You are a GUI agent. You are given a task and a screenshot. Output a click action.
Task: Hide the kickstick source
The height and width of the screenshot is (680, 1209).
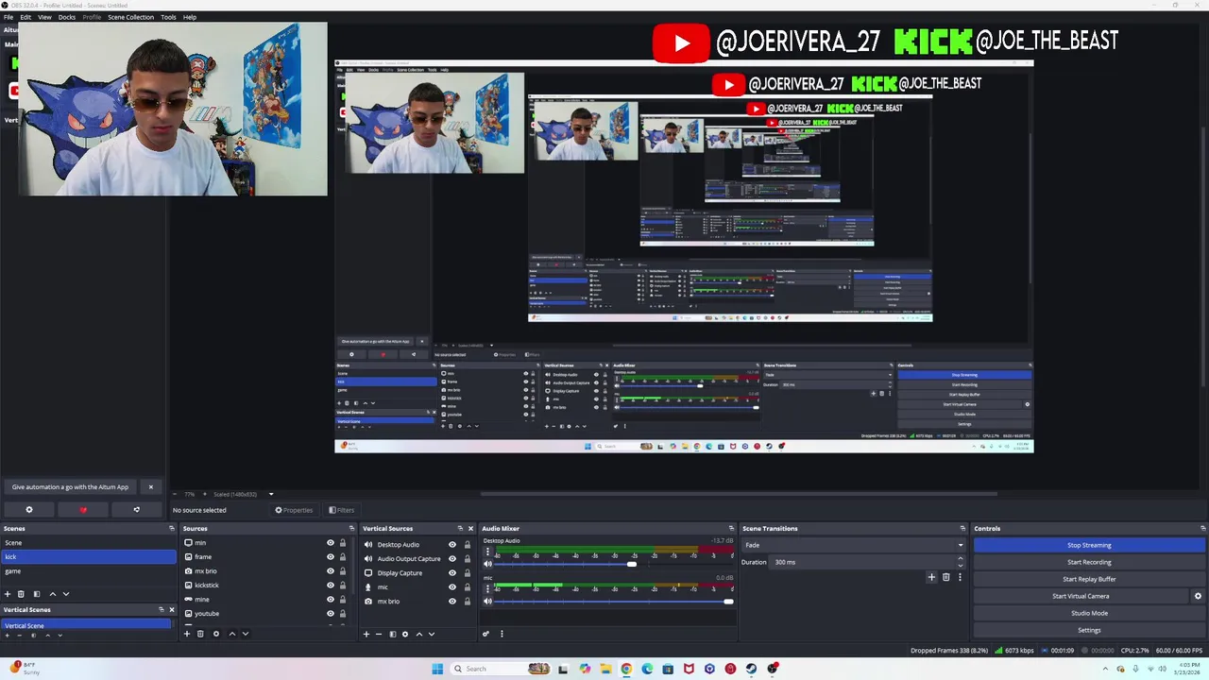331,586
